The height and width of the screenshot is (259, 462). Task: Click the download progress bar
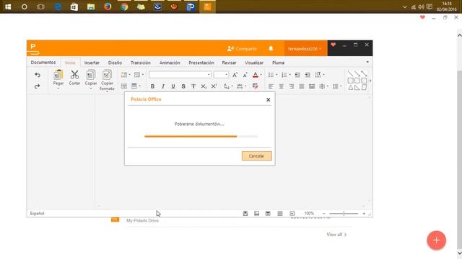(x=201, y=136)
